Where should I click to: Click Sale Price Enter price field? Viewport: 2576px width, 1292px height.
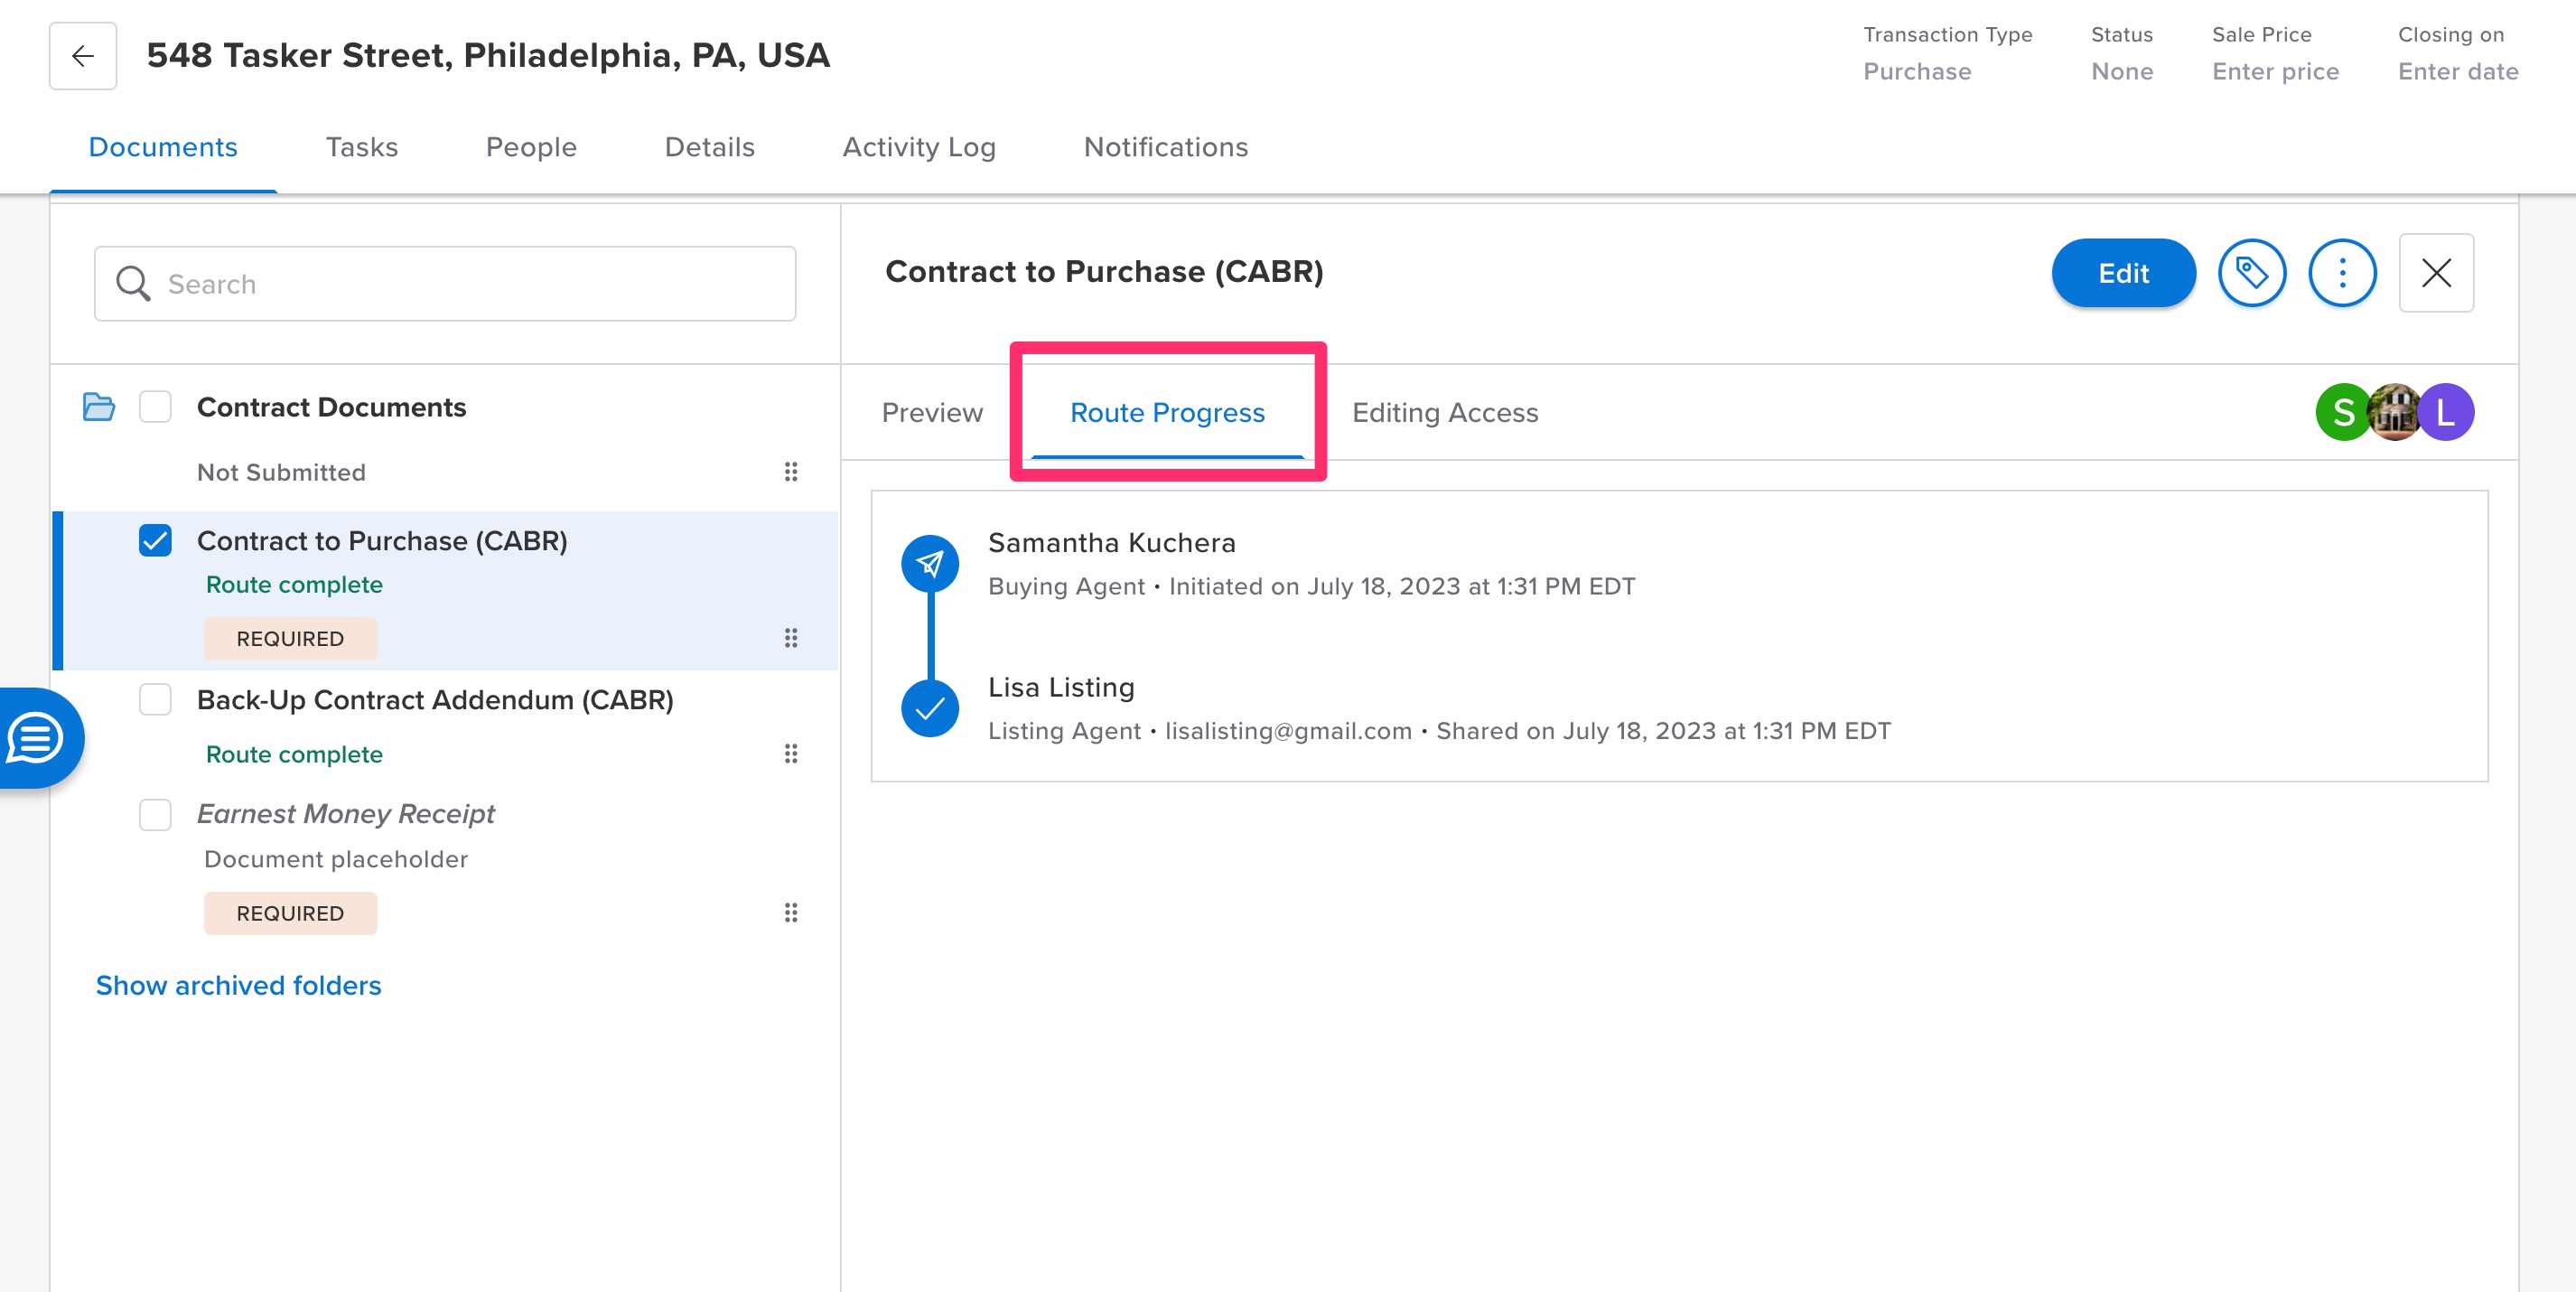[2275, 72]
